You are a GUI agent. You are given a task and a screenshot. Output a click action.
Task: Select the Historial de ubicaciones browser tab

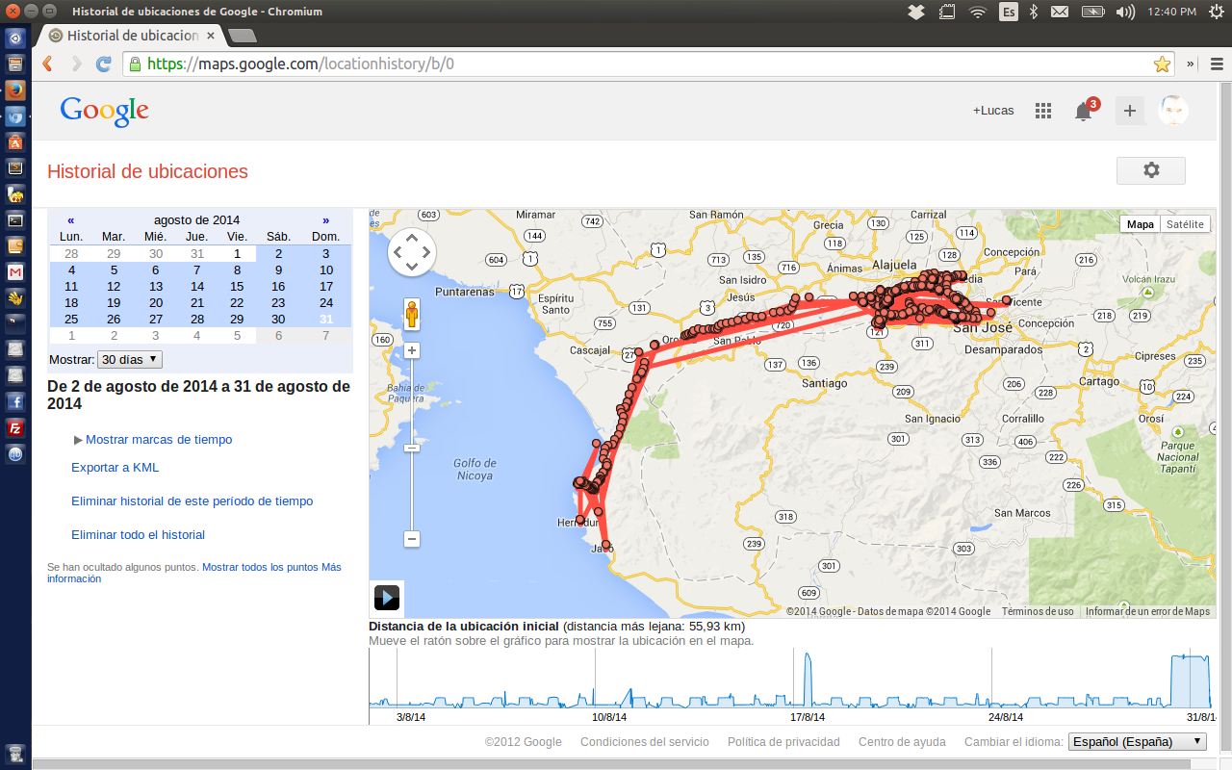[132, 36]
